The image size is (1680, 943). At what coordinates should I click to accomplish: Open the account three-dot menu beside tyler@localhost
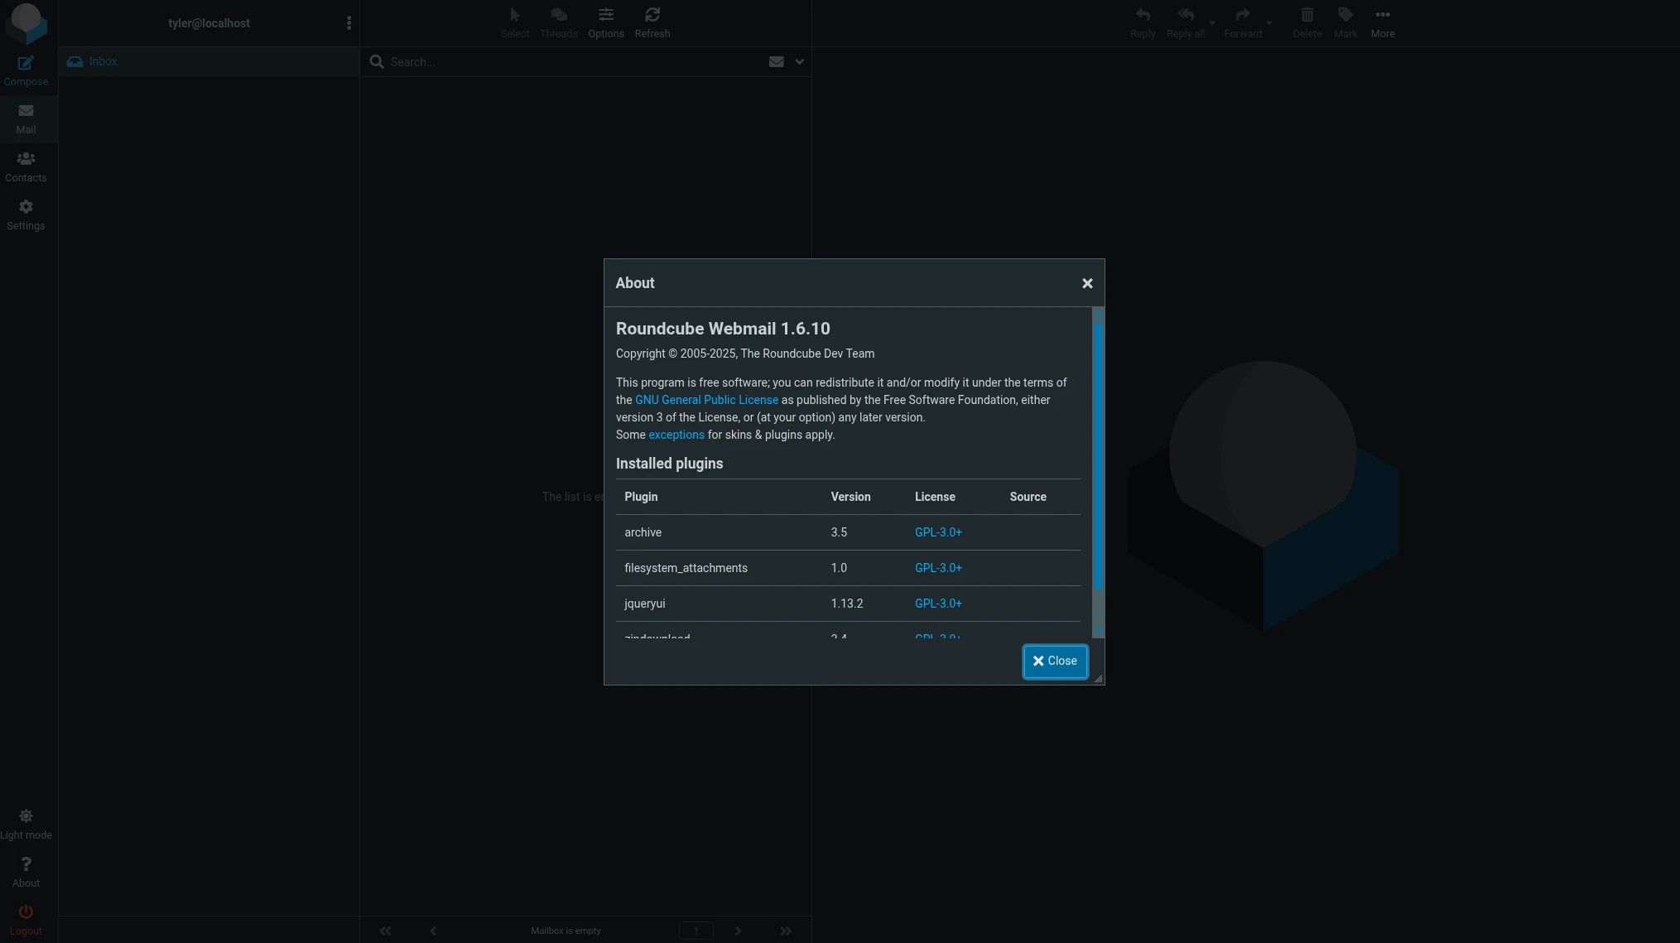[x=349, y=23]
